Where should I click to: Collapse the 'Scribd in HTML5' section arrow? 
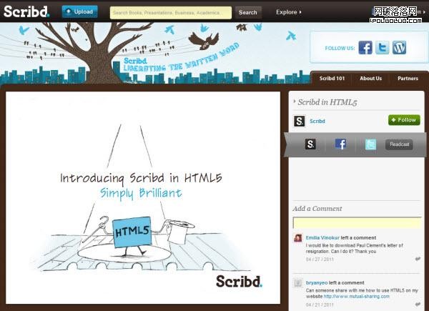click(294, 102)
